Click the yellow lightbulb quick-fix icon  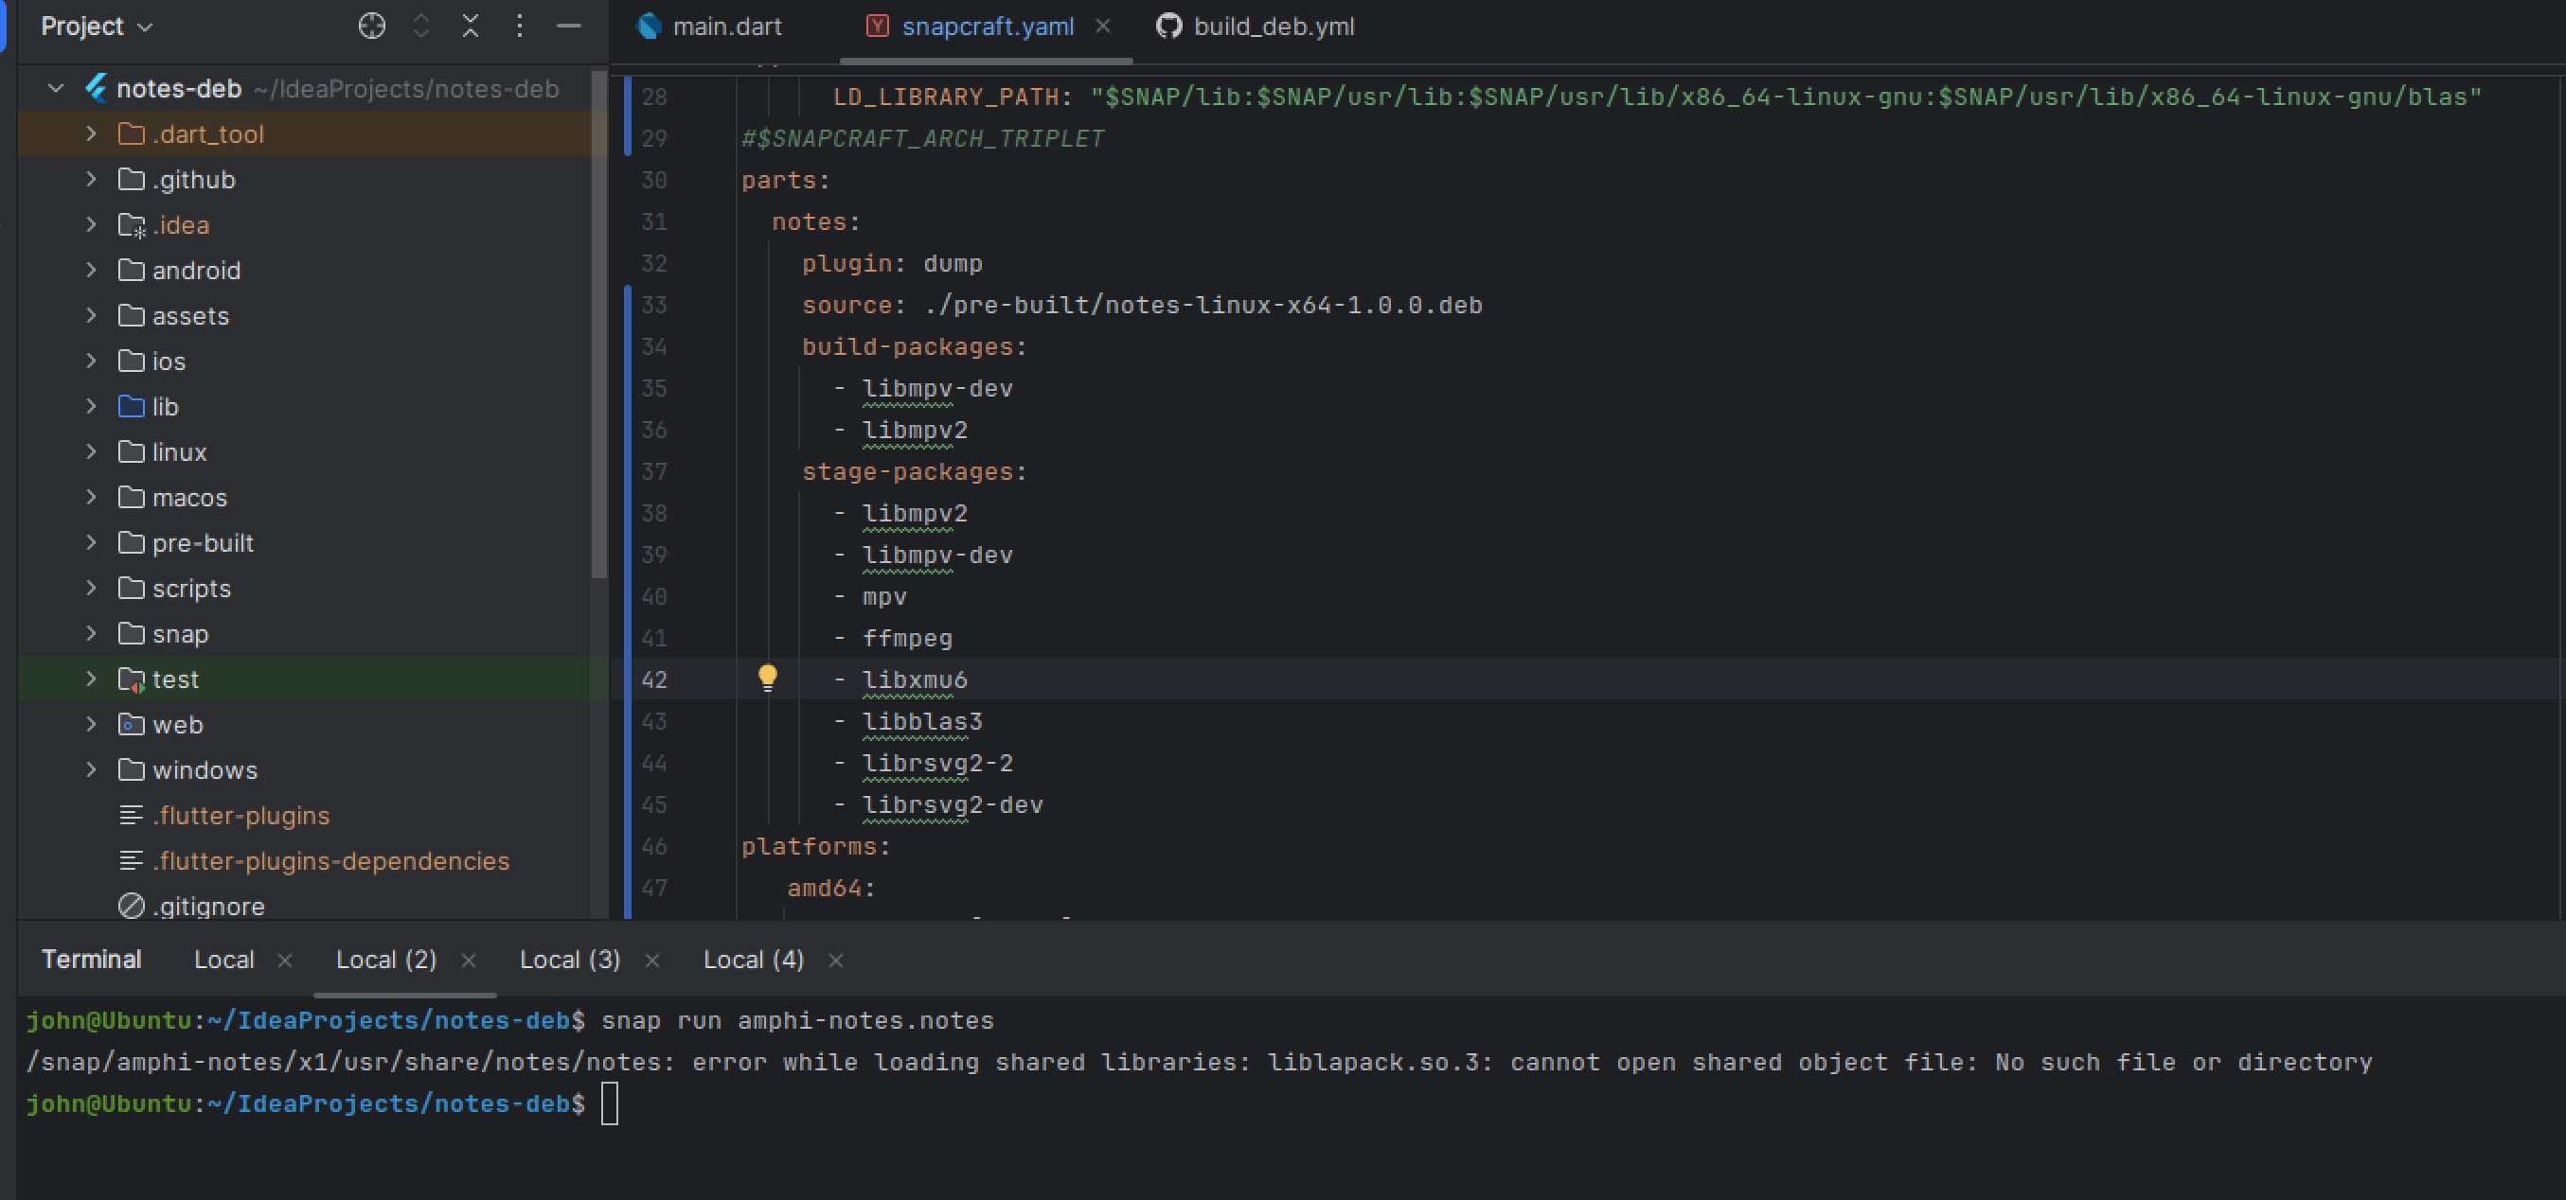click(x=767, y=679)
